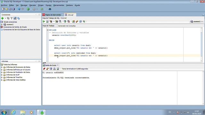Click the Autotrace icon in worksheet toolbar

click(x=57, y=21)
